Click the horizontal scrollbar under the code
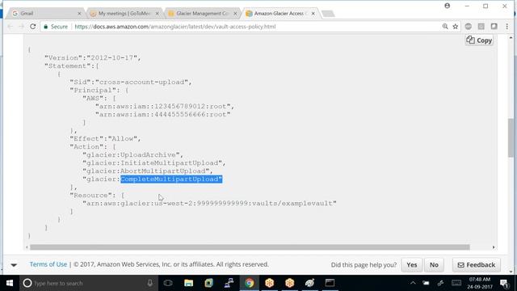Viewport: 517px width, 291px height. click(250, 247)
